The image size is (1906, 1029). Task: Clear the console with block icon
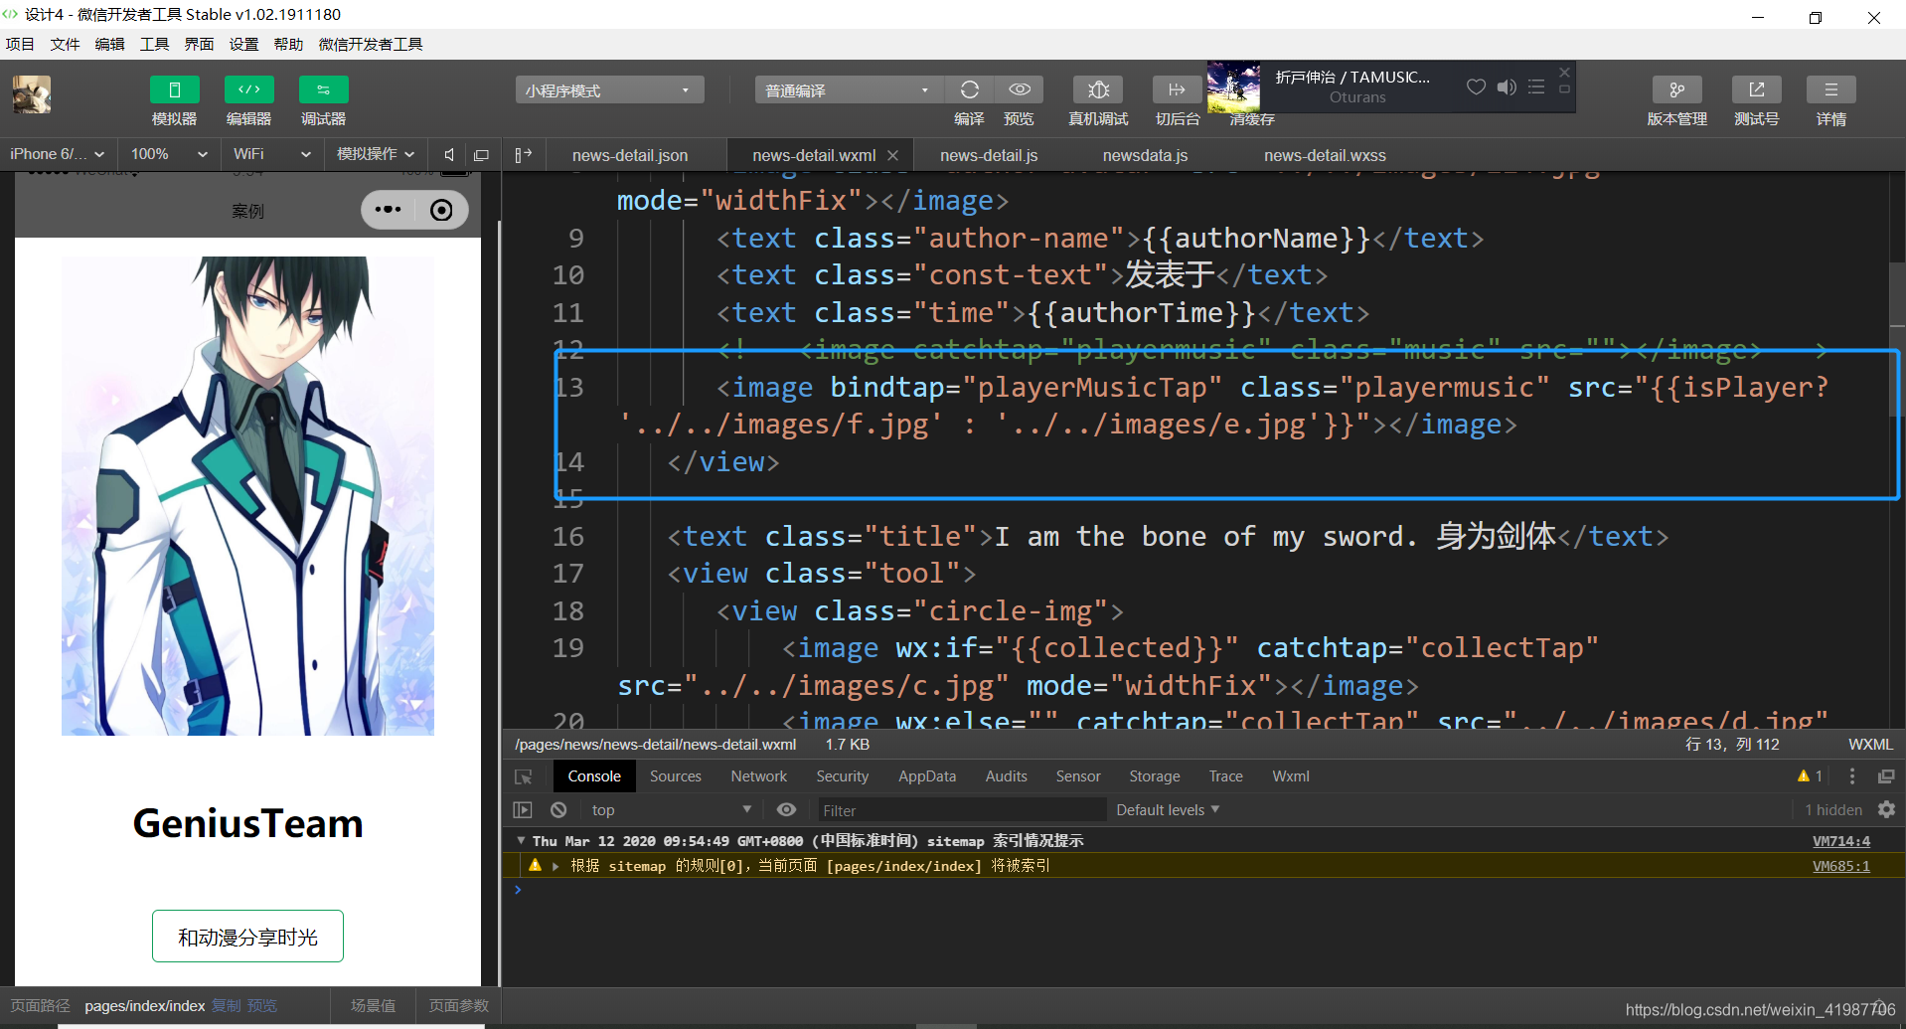coord(558,810)
